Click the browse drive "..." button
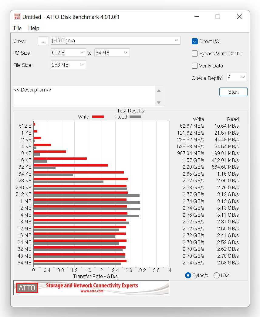The height and width of the screenshot is (317, 260). [43, 41]
